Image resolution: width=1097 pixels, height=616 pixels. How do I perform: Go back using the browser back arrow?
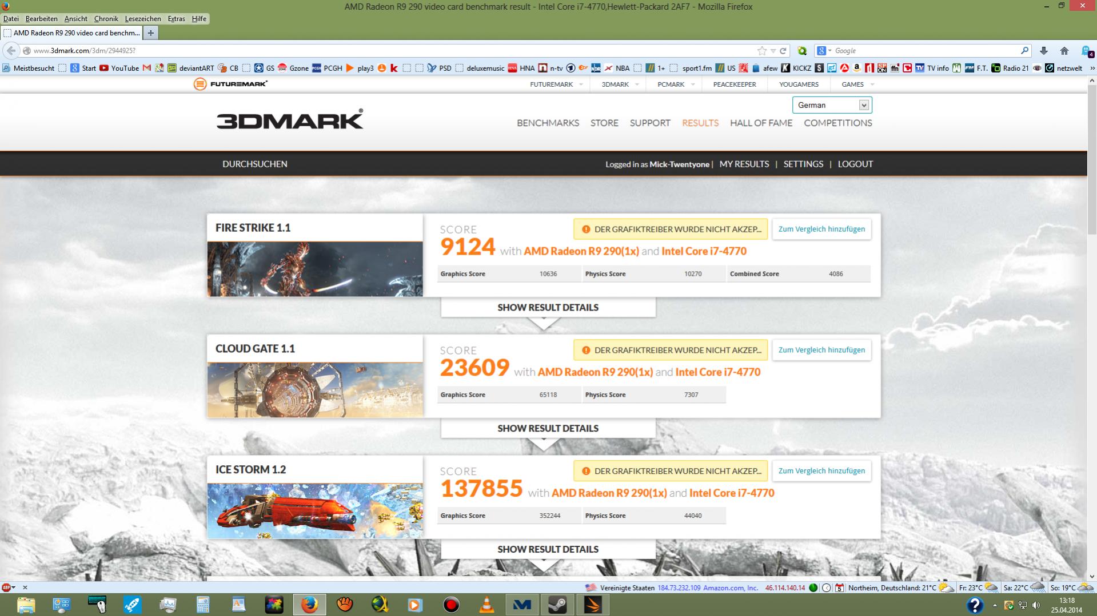tap(11, 51)
